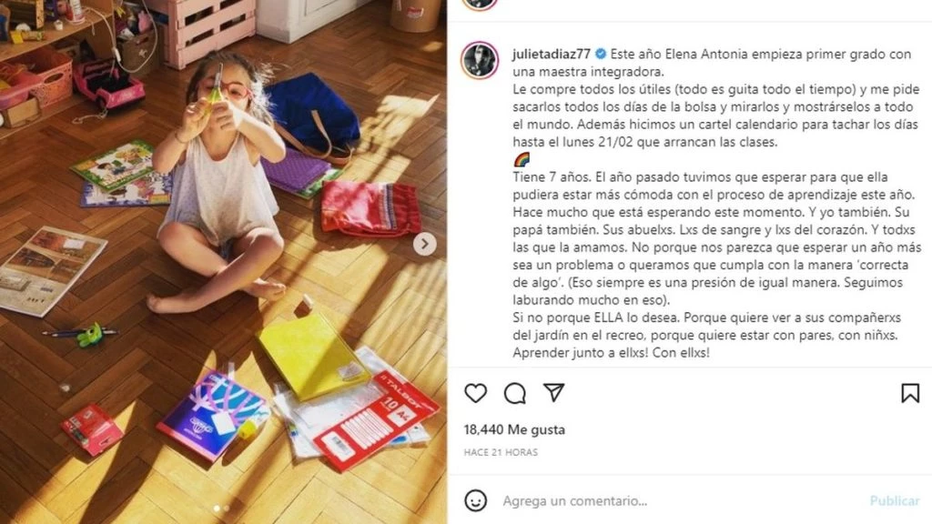This screenshot has width=932, height=524.
Task: Open comments with the speech bubble icon
Action: pyautogui.click(x=515, y=393)
